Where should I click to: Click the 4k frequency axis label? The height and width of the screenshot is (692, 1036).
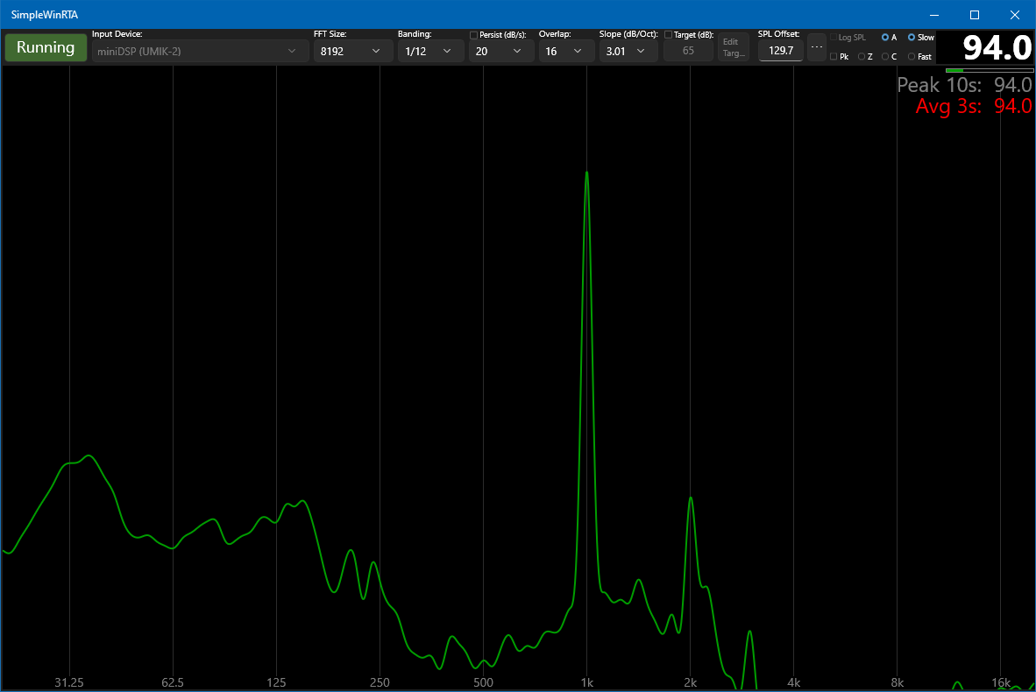(x=793, y=682)
